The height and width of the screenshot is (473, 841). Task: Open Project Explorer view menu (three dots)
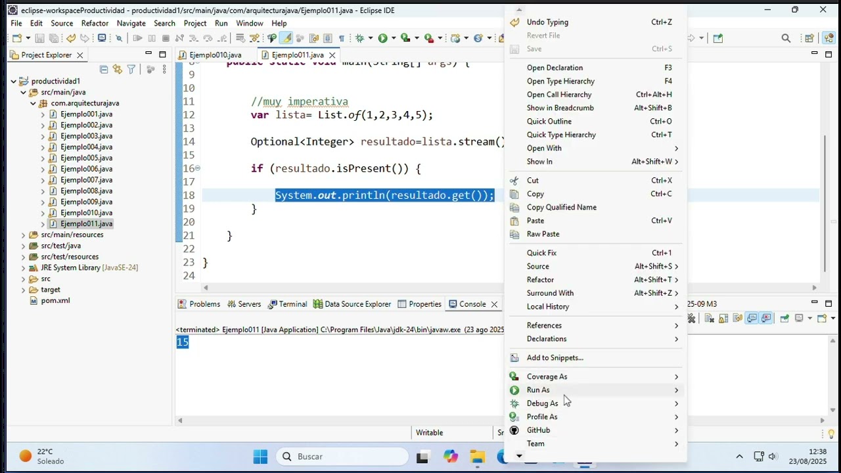coord(164,69)
